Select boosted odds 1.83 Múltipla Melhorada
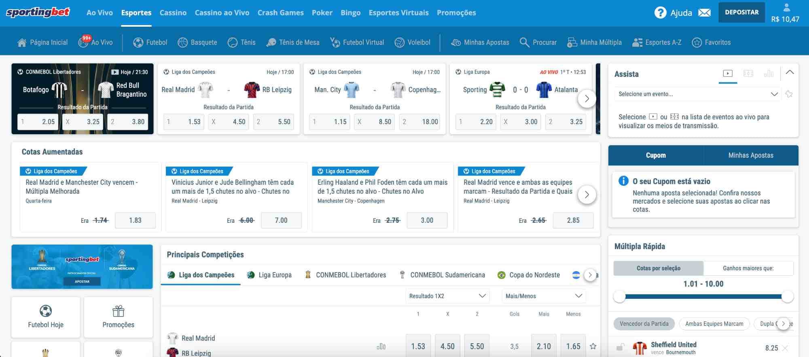 pos(135,220)
